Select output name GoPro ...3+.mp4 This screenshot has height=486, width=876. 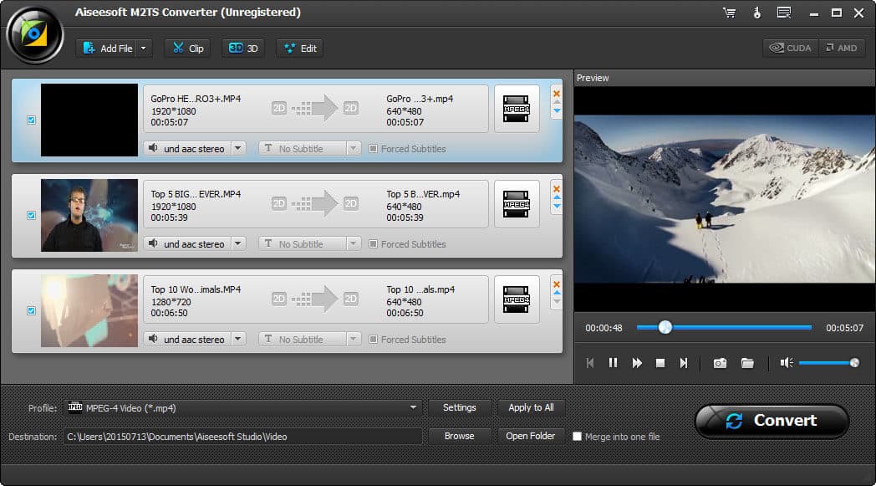[420, 99]
